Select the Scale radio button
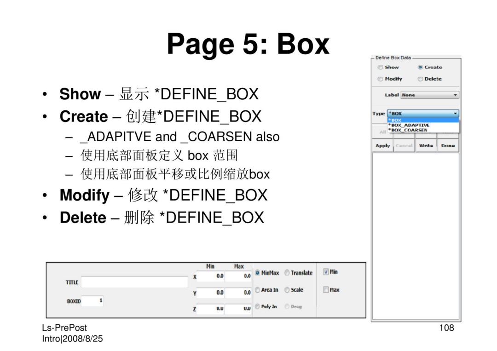The image size is (497, 351). tap(287, 290)
